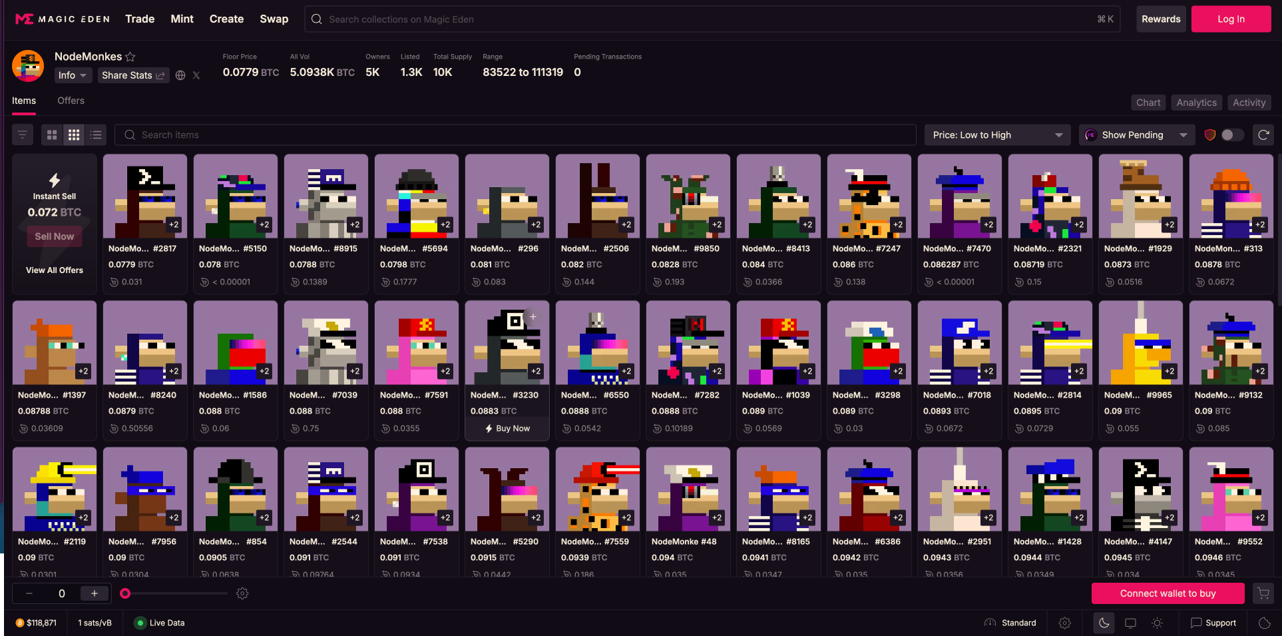Switch to the Offers tab
This screenshot has height=636, width=1282.
(71, 101)
